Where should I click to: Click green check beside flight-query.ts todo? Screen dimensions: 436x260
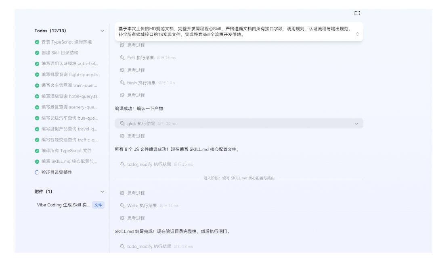[x=37, y=75]
